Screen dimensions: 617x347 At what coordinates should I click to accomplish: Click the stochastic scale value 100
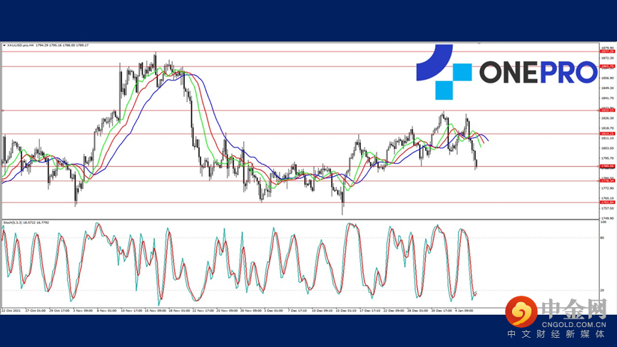[603, 222]
